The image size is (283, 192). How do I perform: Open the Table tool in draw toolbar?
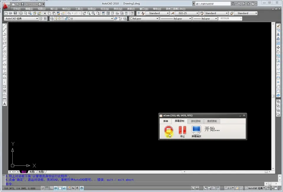point(5,100)
